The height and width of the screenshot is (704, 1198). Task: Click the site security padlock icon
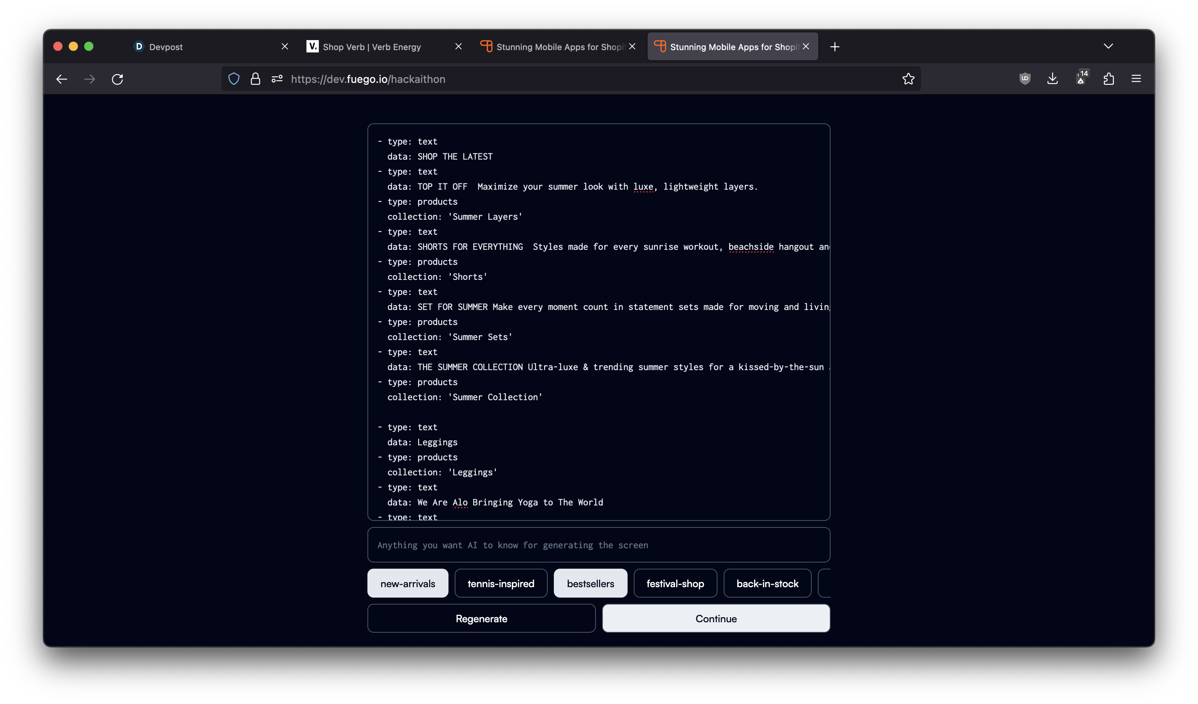tap(255, 79)
